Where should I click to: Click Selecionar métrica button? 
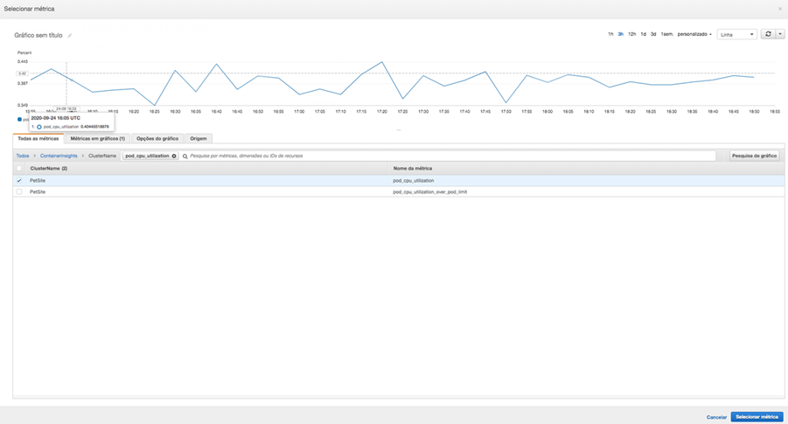757,417
